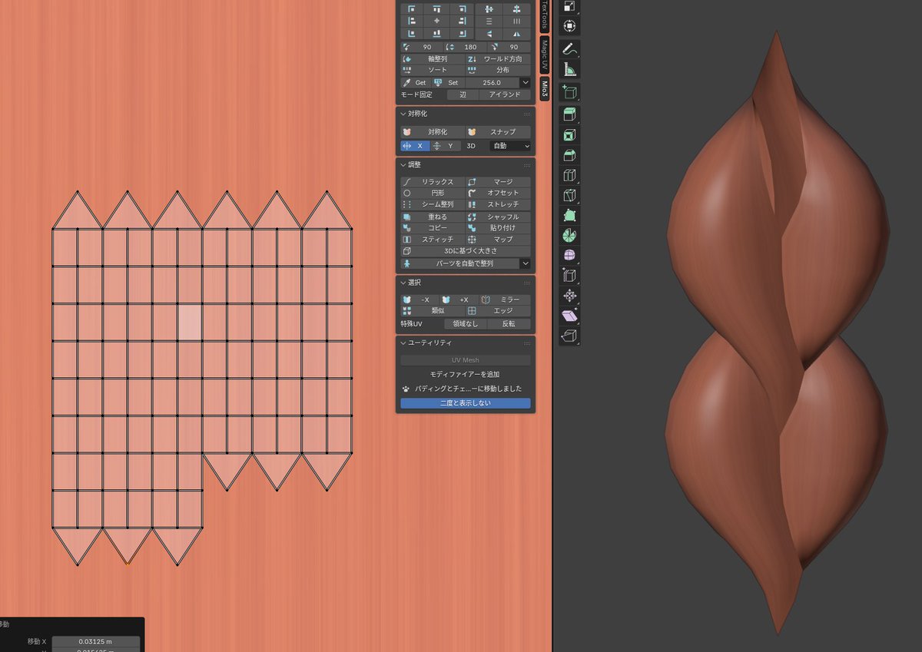The width and height of the screenshot is (922, 652).
Task: Click the 移動 X value field
Action: (96, 641)
